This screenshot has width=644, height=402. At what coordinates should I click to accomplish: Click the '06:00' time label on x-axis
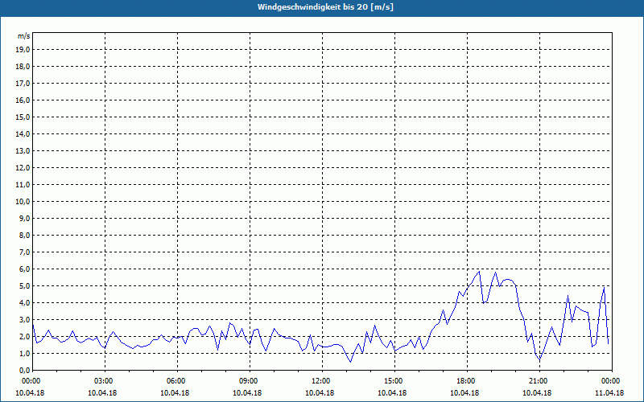177,381
